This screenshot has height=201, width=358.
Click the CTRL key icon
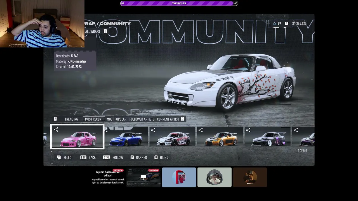click(107, 157)
